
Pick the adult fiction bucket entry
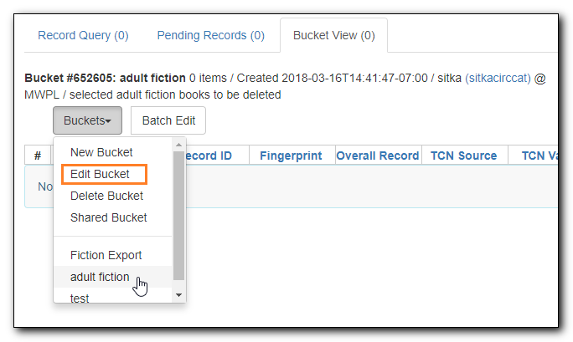click(x=100, y=277)
